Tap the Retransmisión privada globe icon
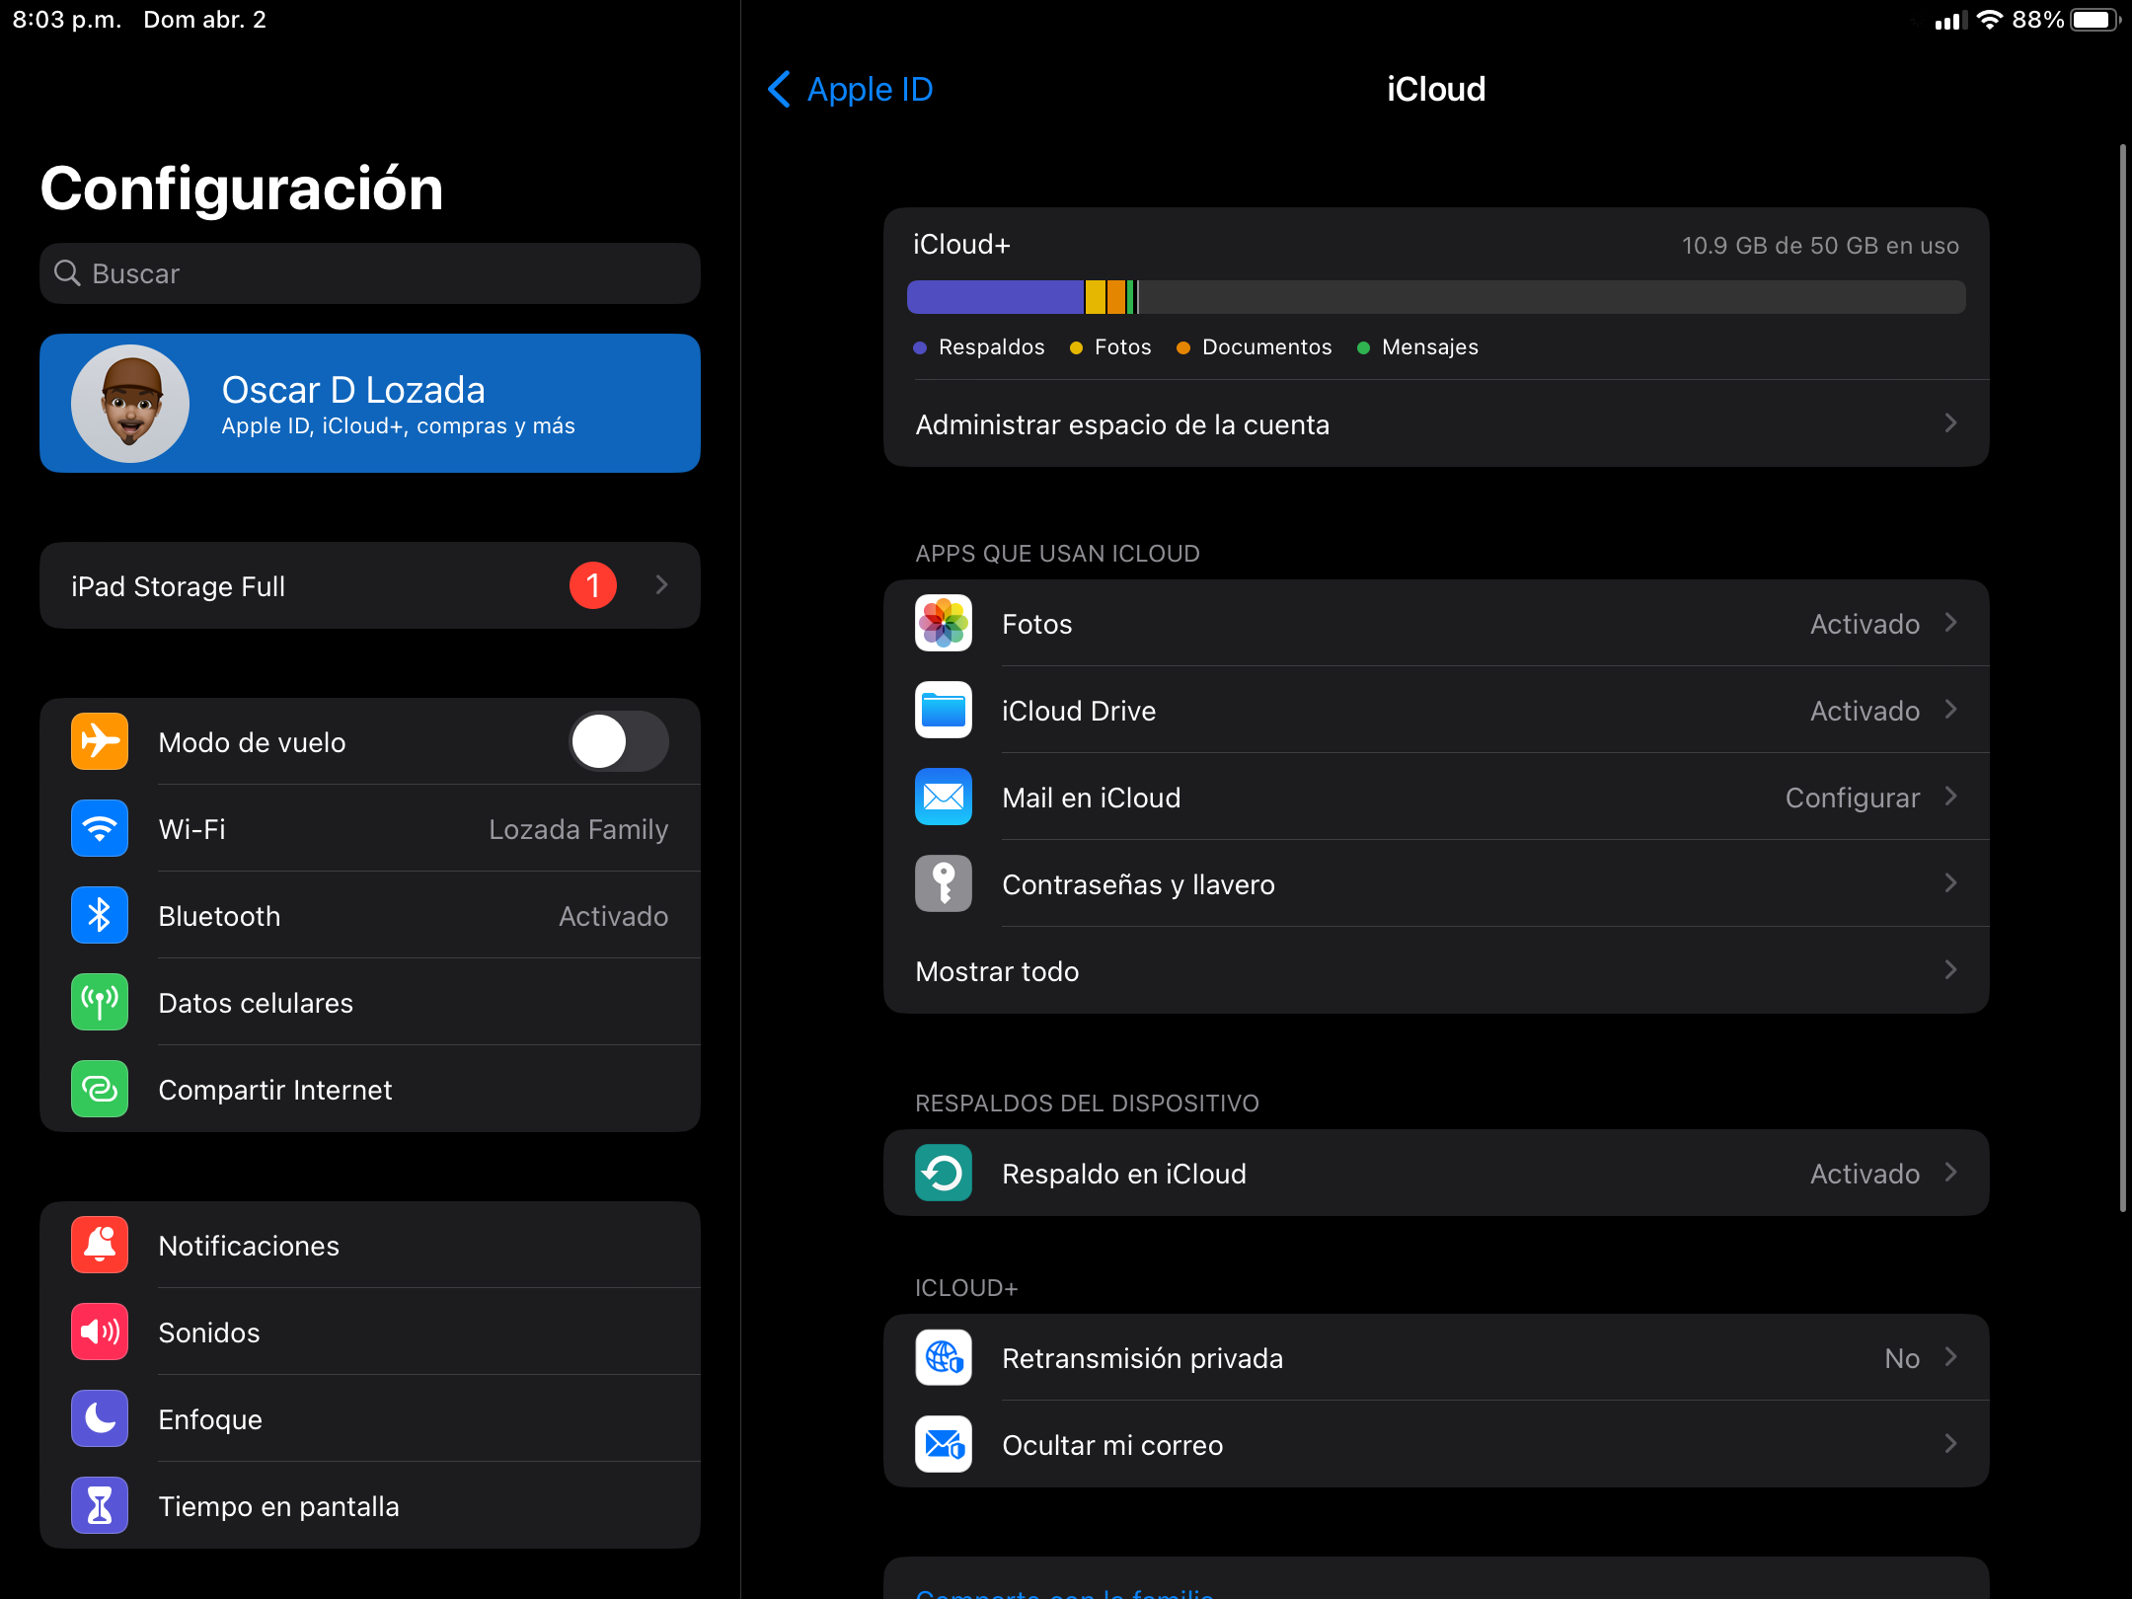Screen dimensions: 2132x1599 [943, 1358]
